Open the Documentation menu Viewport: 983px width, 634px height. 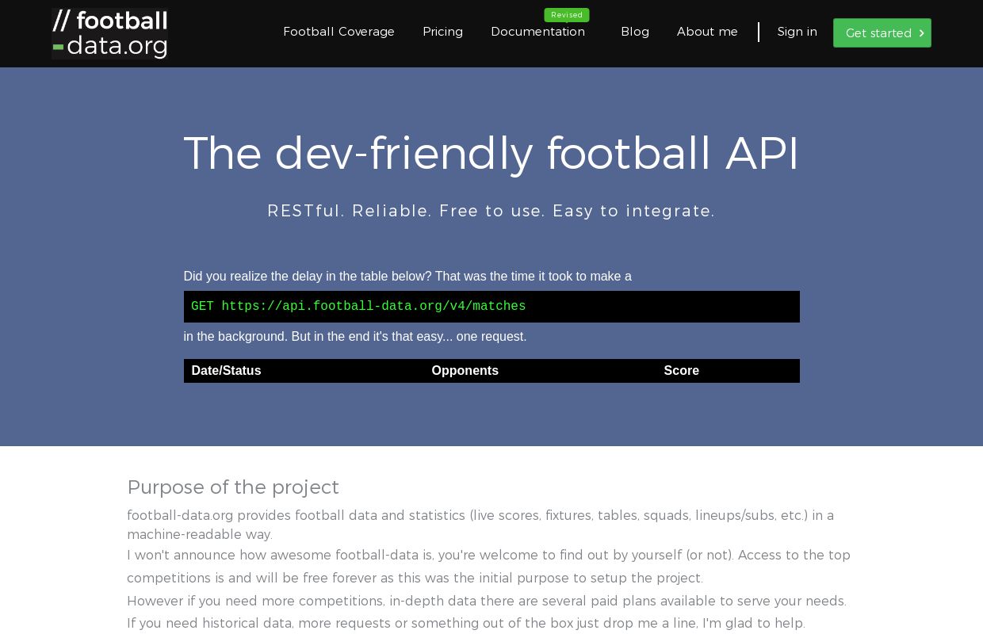538,32
